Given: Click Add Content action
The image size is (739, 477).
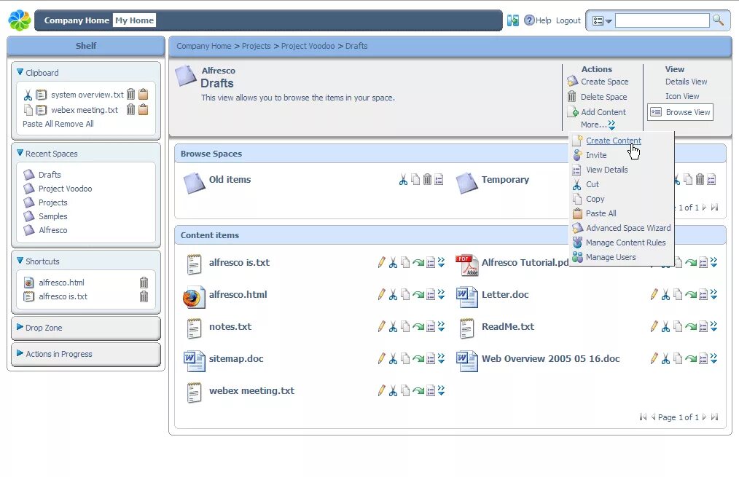Looking at the screenshot, I should [x=603, y=112].
